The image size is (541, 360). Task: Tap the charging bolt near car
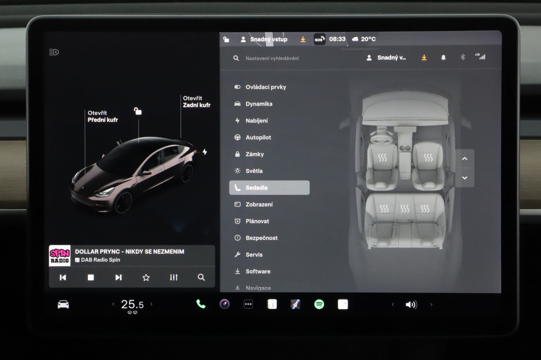coord(205,152)
